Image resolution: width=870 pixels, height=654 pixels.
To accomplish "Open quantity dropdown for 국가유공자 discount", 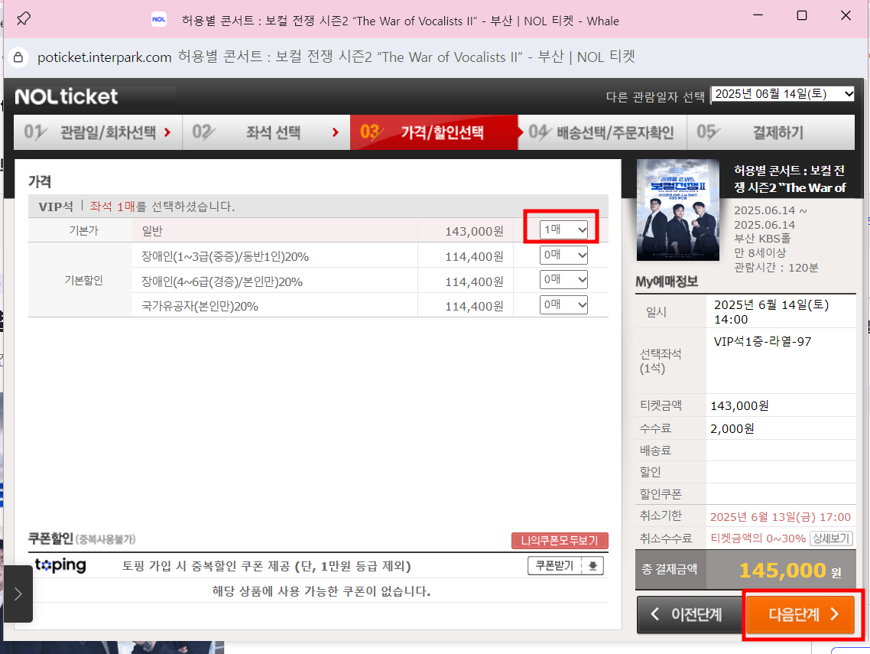I will (563, 304).
